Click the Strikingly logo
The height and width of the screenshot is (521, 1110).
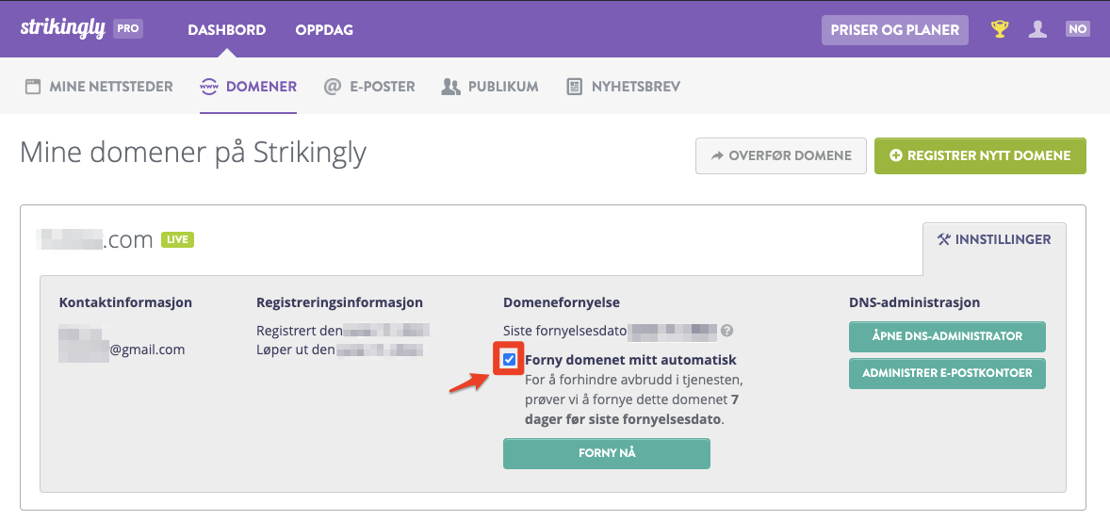click(63, 29)
